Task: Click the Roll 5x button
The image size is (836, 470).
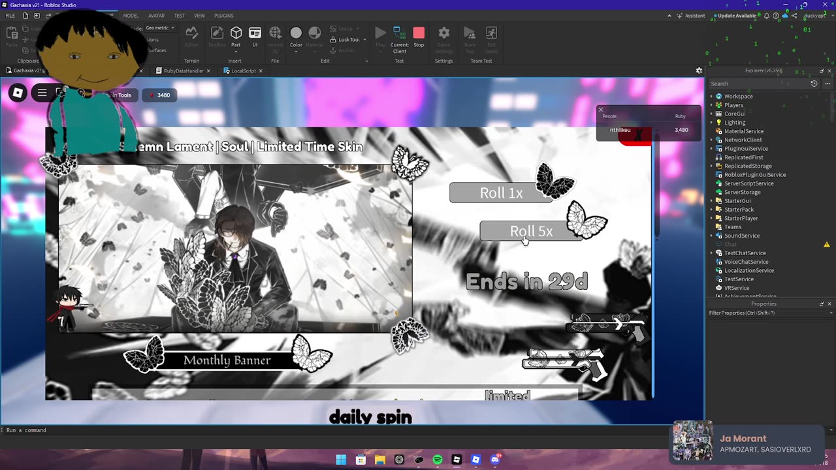Action: pyautogui.click(x=531, y=231)
